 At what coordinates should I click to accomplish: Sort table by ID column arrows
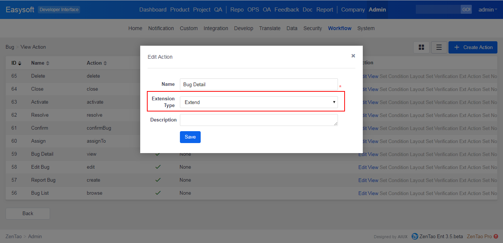[20, 64]
